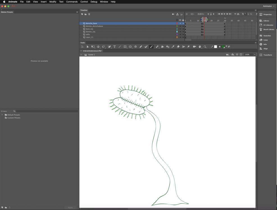Click New Layer icon in Timeline
Image resolution: width=277 pixels, height=210 pixels.
(82, 14)
